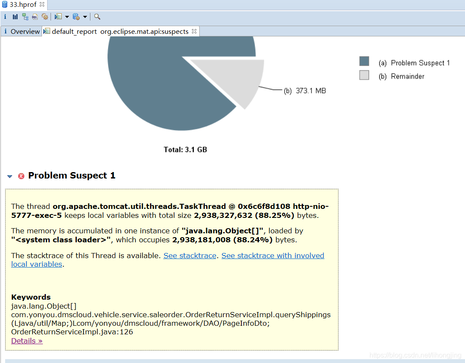Image resolution: width=465 pixels, height=363 pixels.
Task: Click the java.lang.Object[] keyword line
Action: pyautogui.click(x=44, y=306)
